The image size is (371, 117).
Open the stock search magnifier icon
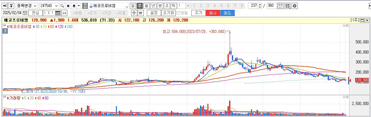pyautogui.click(x=62, y=6)
